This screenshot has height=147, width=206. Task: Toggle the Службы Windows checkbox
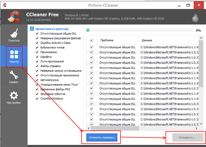37,99
